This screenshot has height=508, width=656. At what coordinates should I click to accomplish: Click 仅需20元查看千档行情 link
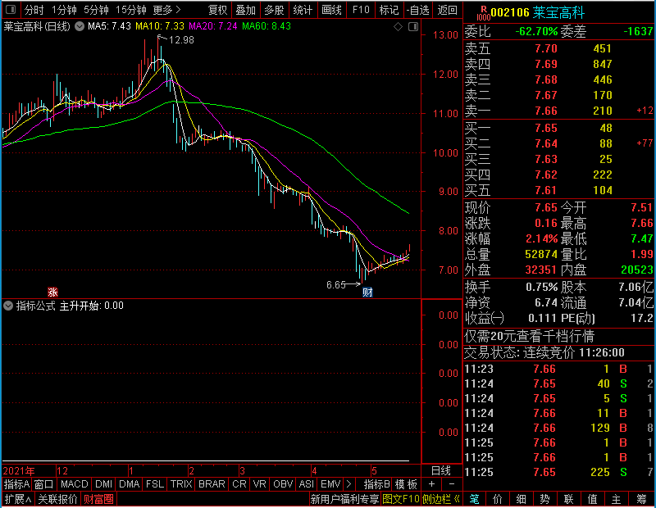pos(529,336)
